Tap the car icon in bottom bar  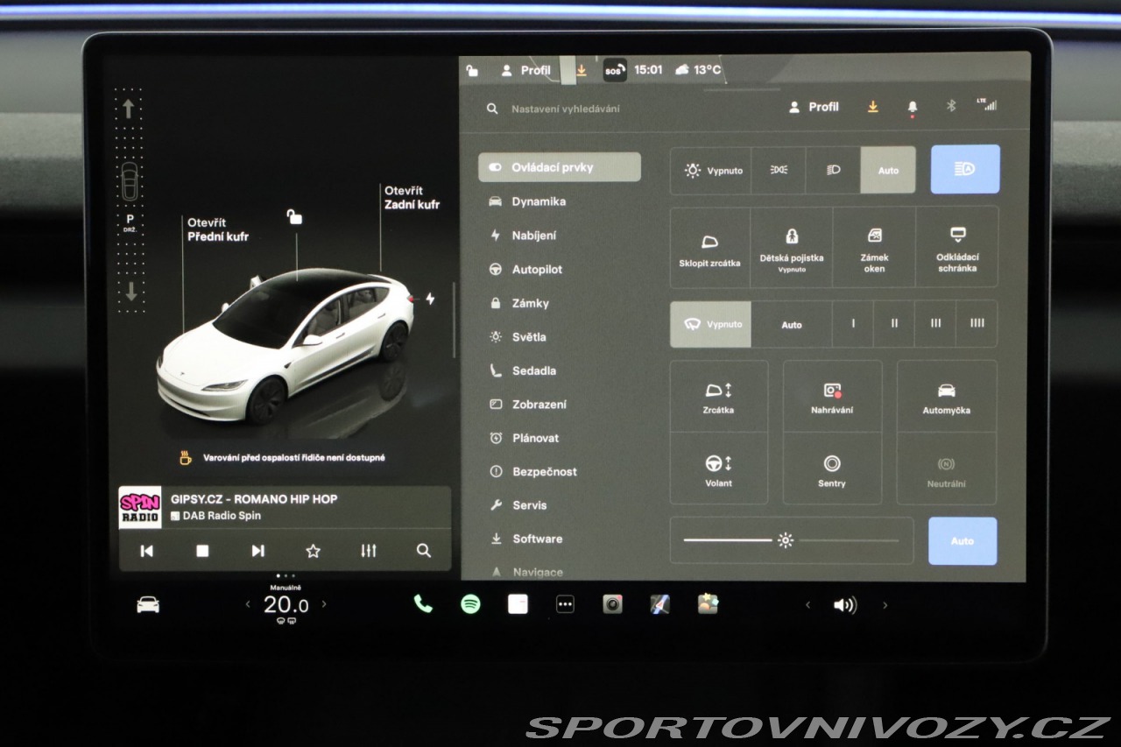[148, 604]
